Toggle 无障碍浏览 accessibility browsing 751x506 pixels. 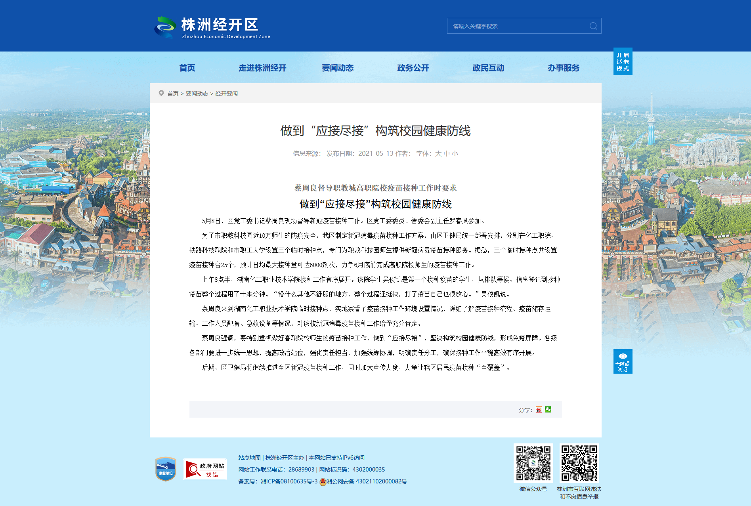pos(623,361)
